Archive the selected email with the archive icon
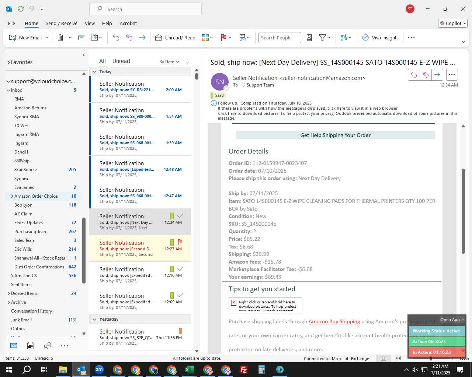Image resolution: width=472 pixels, height=377 pixels. (81, 38)
